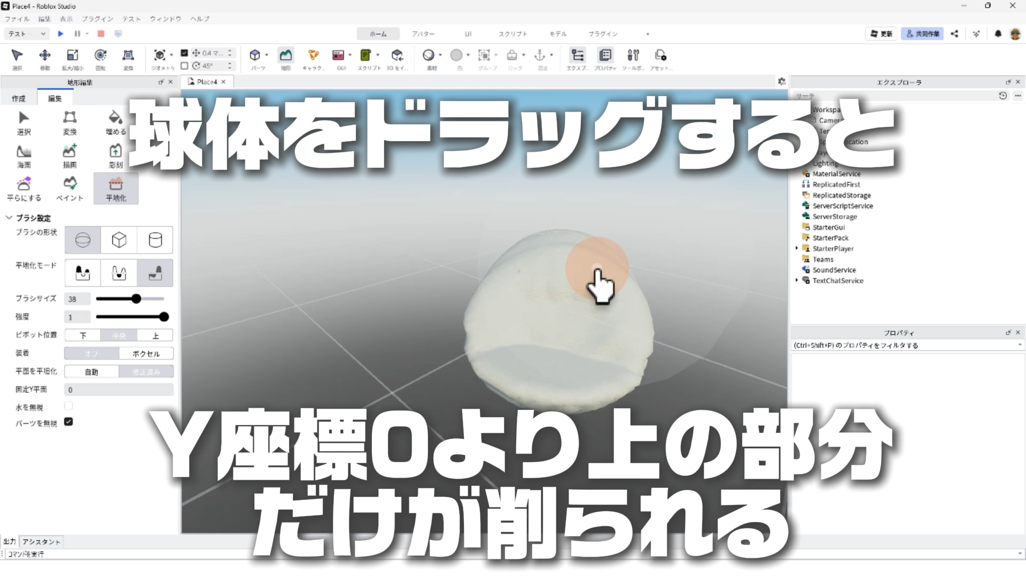Viewport: 1026px width, 577px height.
Task: Set snapping to ボクセル
Action: (146, 354)
